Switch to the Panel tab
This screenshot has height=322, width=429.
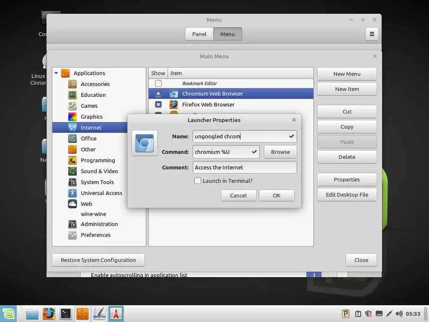199,34
